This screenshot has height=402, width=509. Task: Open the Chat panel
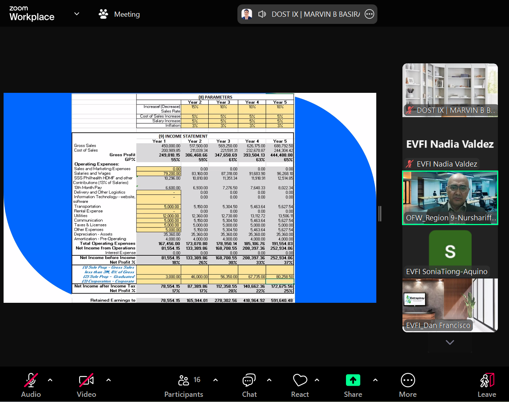click(x=249, y=381)
